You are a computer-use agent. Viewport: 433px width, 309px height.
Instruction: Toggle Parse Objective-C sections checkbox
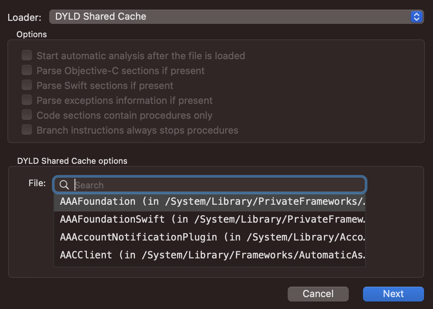(27, 70)
